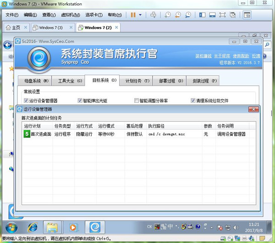Screen dimensions: 275x243
Task: Revert to the previous snapshot
Action: [178, 15]
